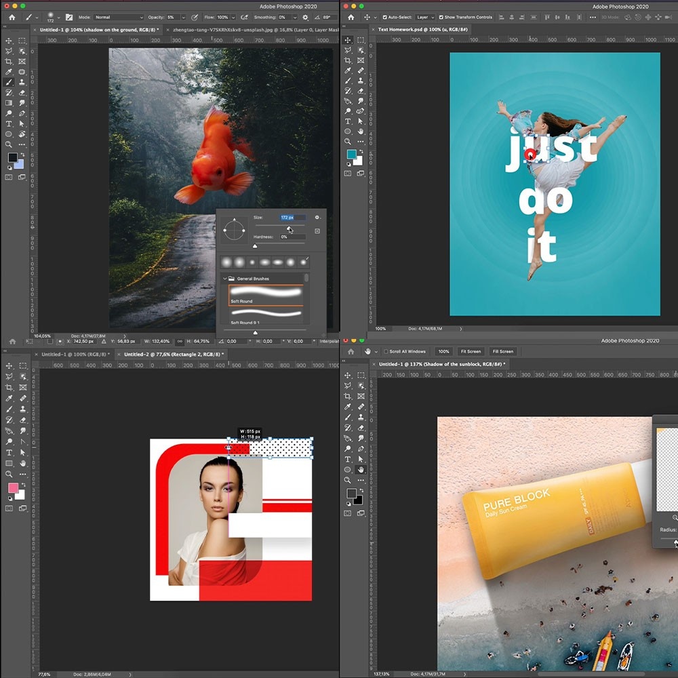Click the brush Size input field
Viewport: 678px width, 678px height.
pyautogui.click(x=292, y=218)
